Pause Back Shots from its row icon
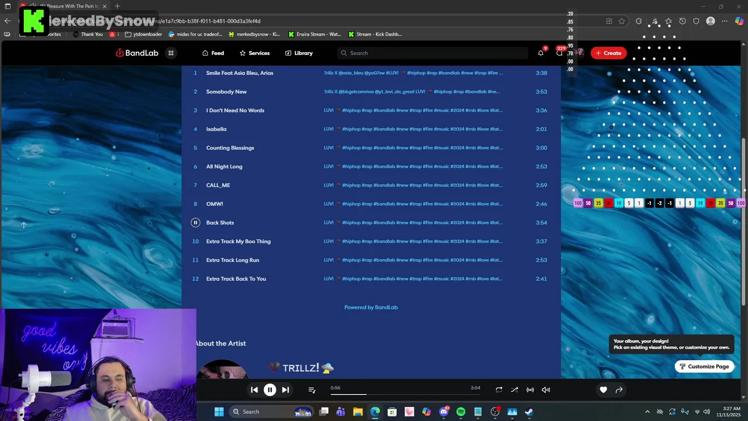The height and width of the screenshot is (421, 748). coord(195,223)
